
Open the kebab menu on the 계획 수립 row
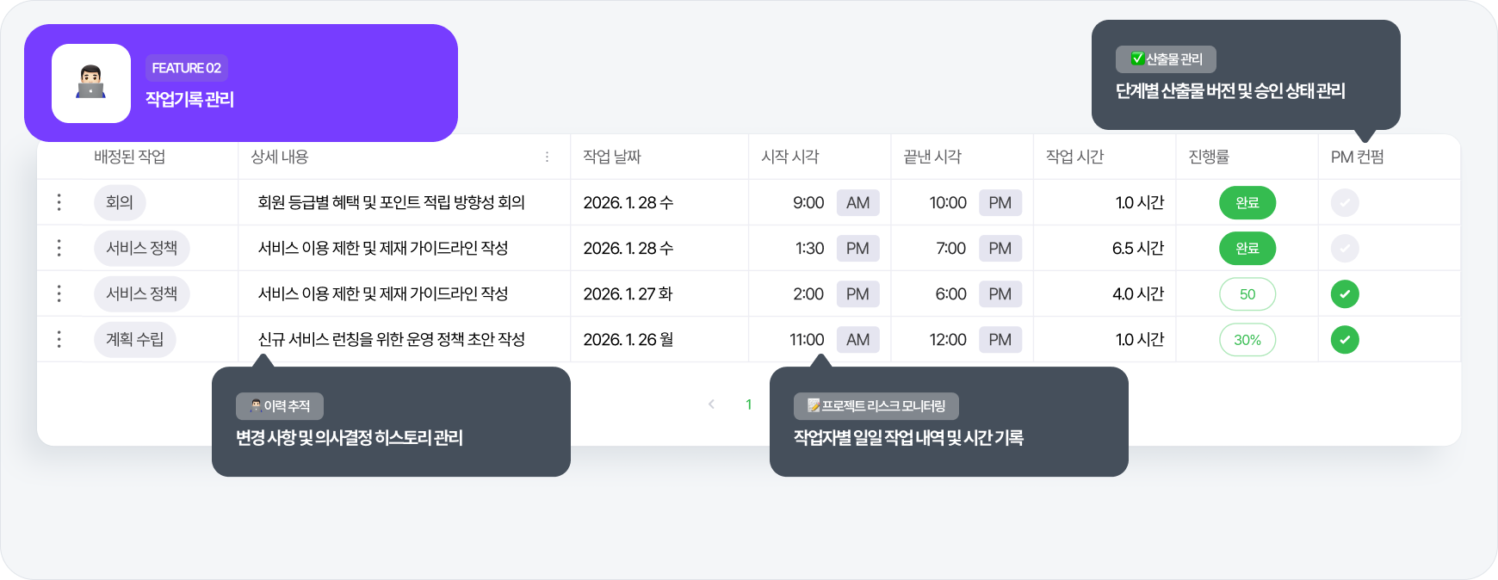[x=59, y=339]
